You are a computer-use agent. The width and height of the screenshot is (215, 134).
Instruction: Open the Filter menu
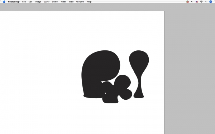63,2
